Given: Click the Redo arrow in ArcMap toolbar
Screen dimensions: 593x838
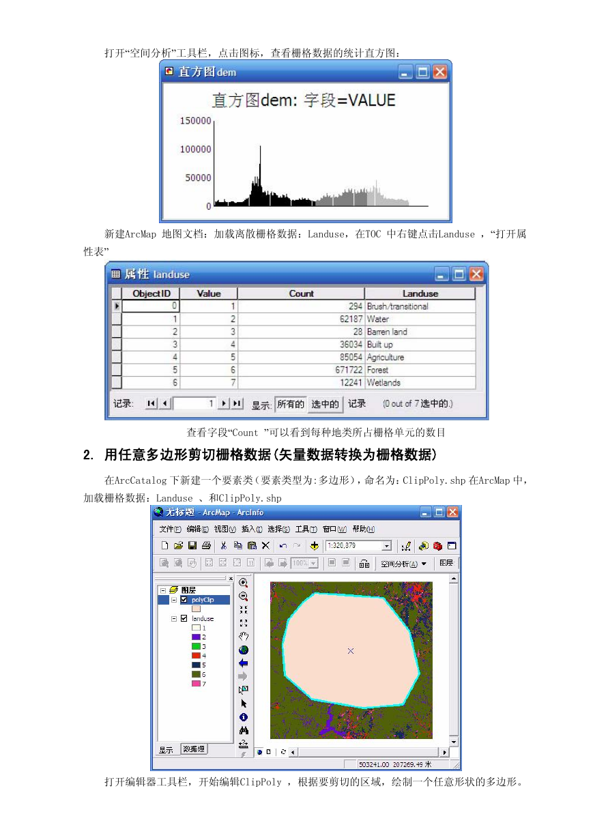Looking at the screenshot, I should click(296, 546).
